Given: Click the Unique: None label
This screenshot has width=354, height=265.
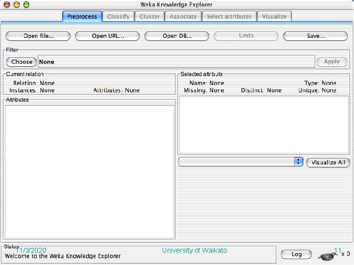Looking at the screenshot, I should click(x=317, y=90).
